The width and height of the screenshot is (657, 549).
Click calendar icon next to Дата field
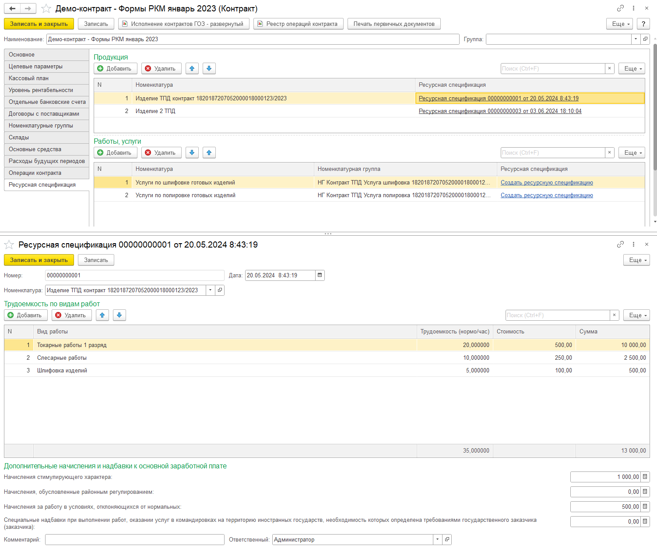320,275
